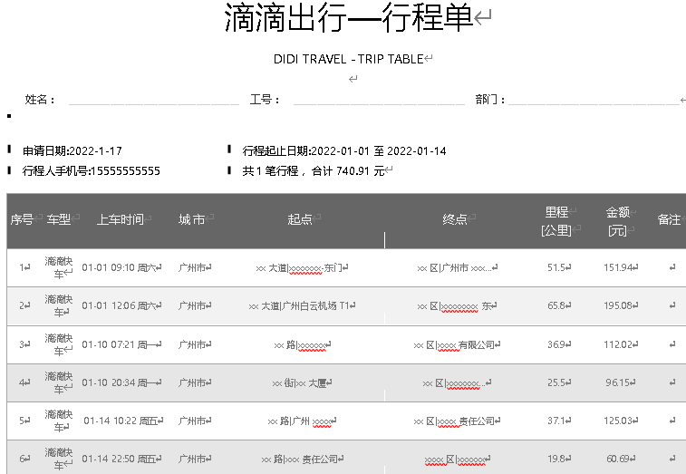
Task: Click the sequence number 4 cell
Action: point(23,382)
